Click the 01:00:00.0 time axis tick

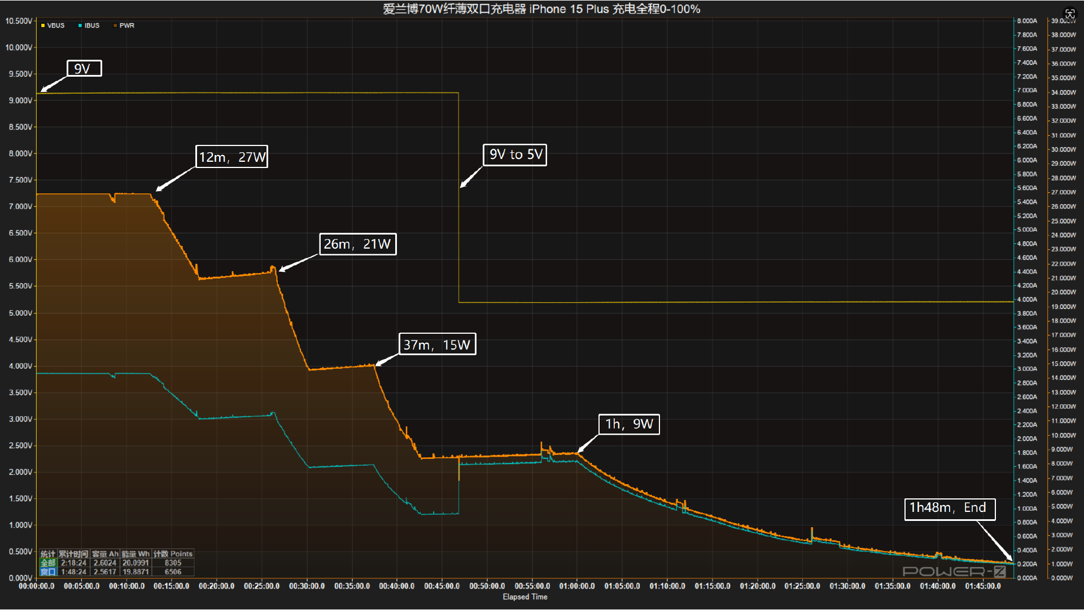[577, 586]
